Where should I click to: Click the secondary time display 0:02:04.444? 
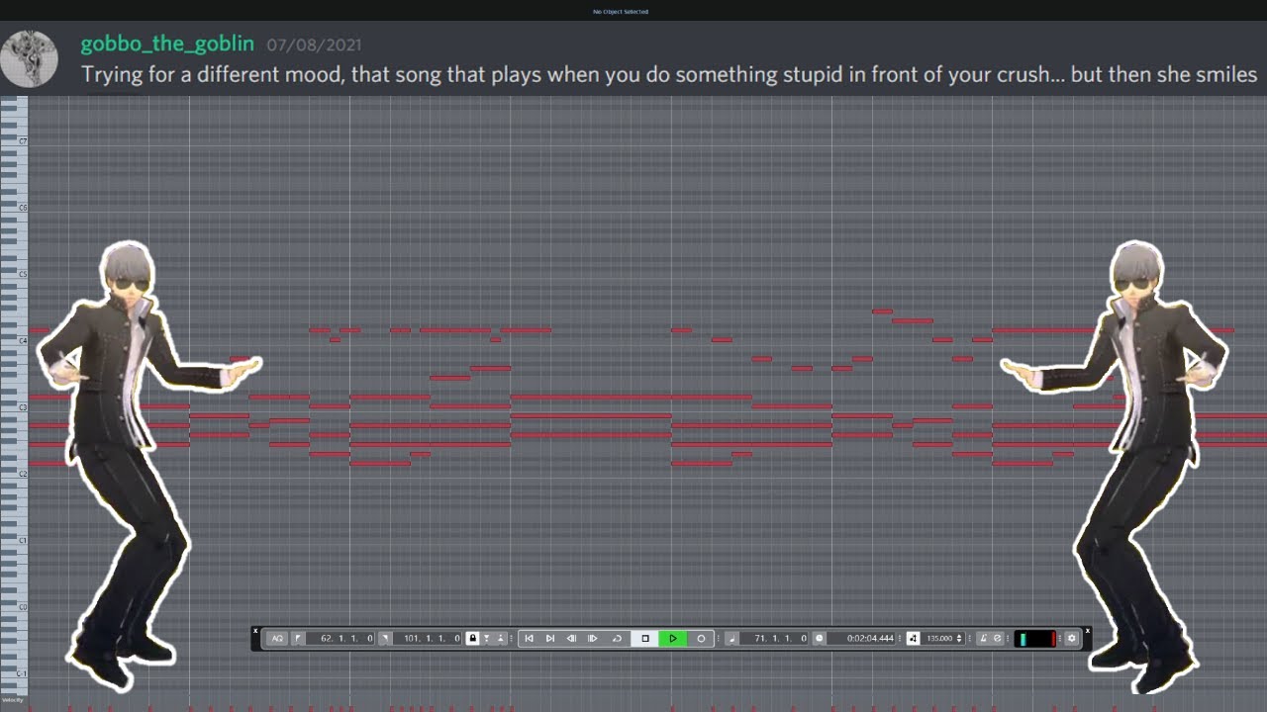click(861, 638)
